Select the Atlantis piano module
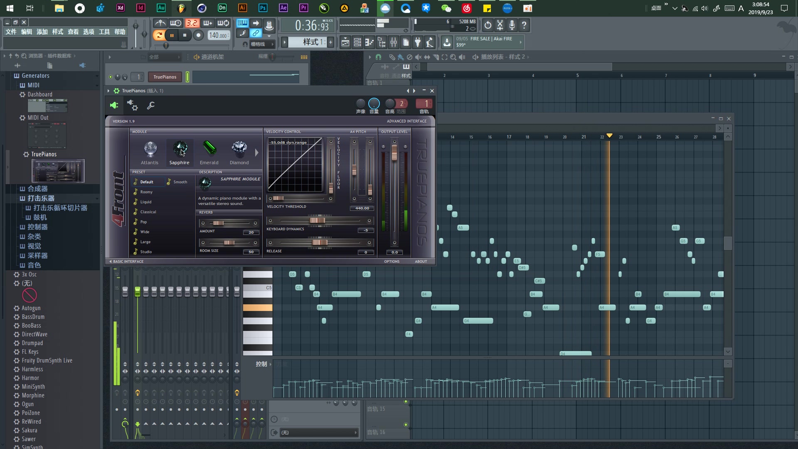Image resolution: width=798 pixels, height=449 pixels. pos(149,151)
